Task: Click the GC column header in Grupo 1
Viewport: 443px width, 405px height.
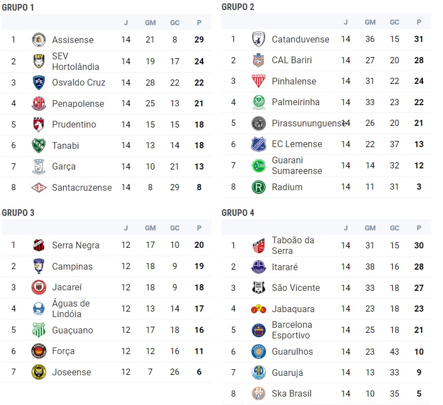Action: coord(175,22)
